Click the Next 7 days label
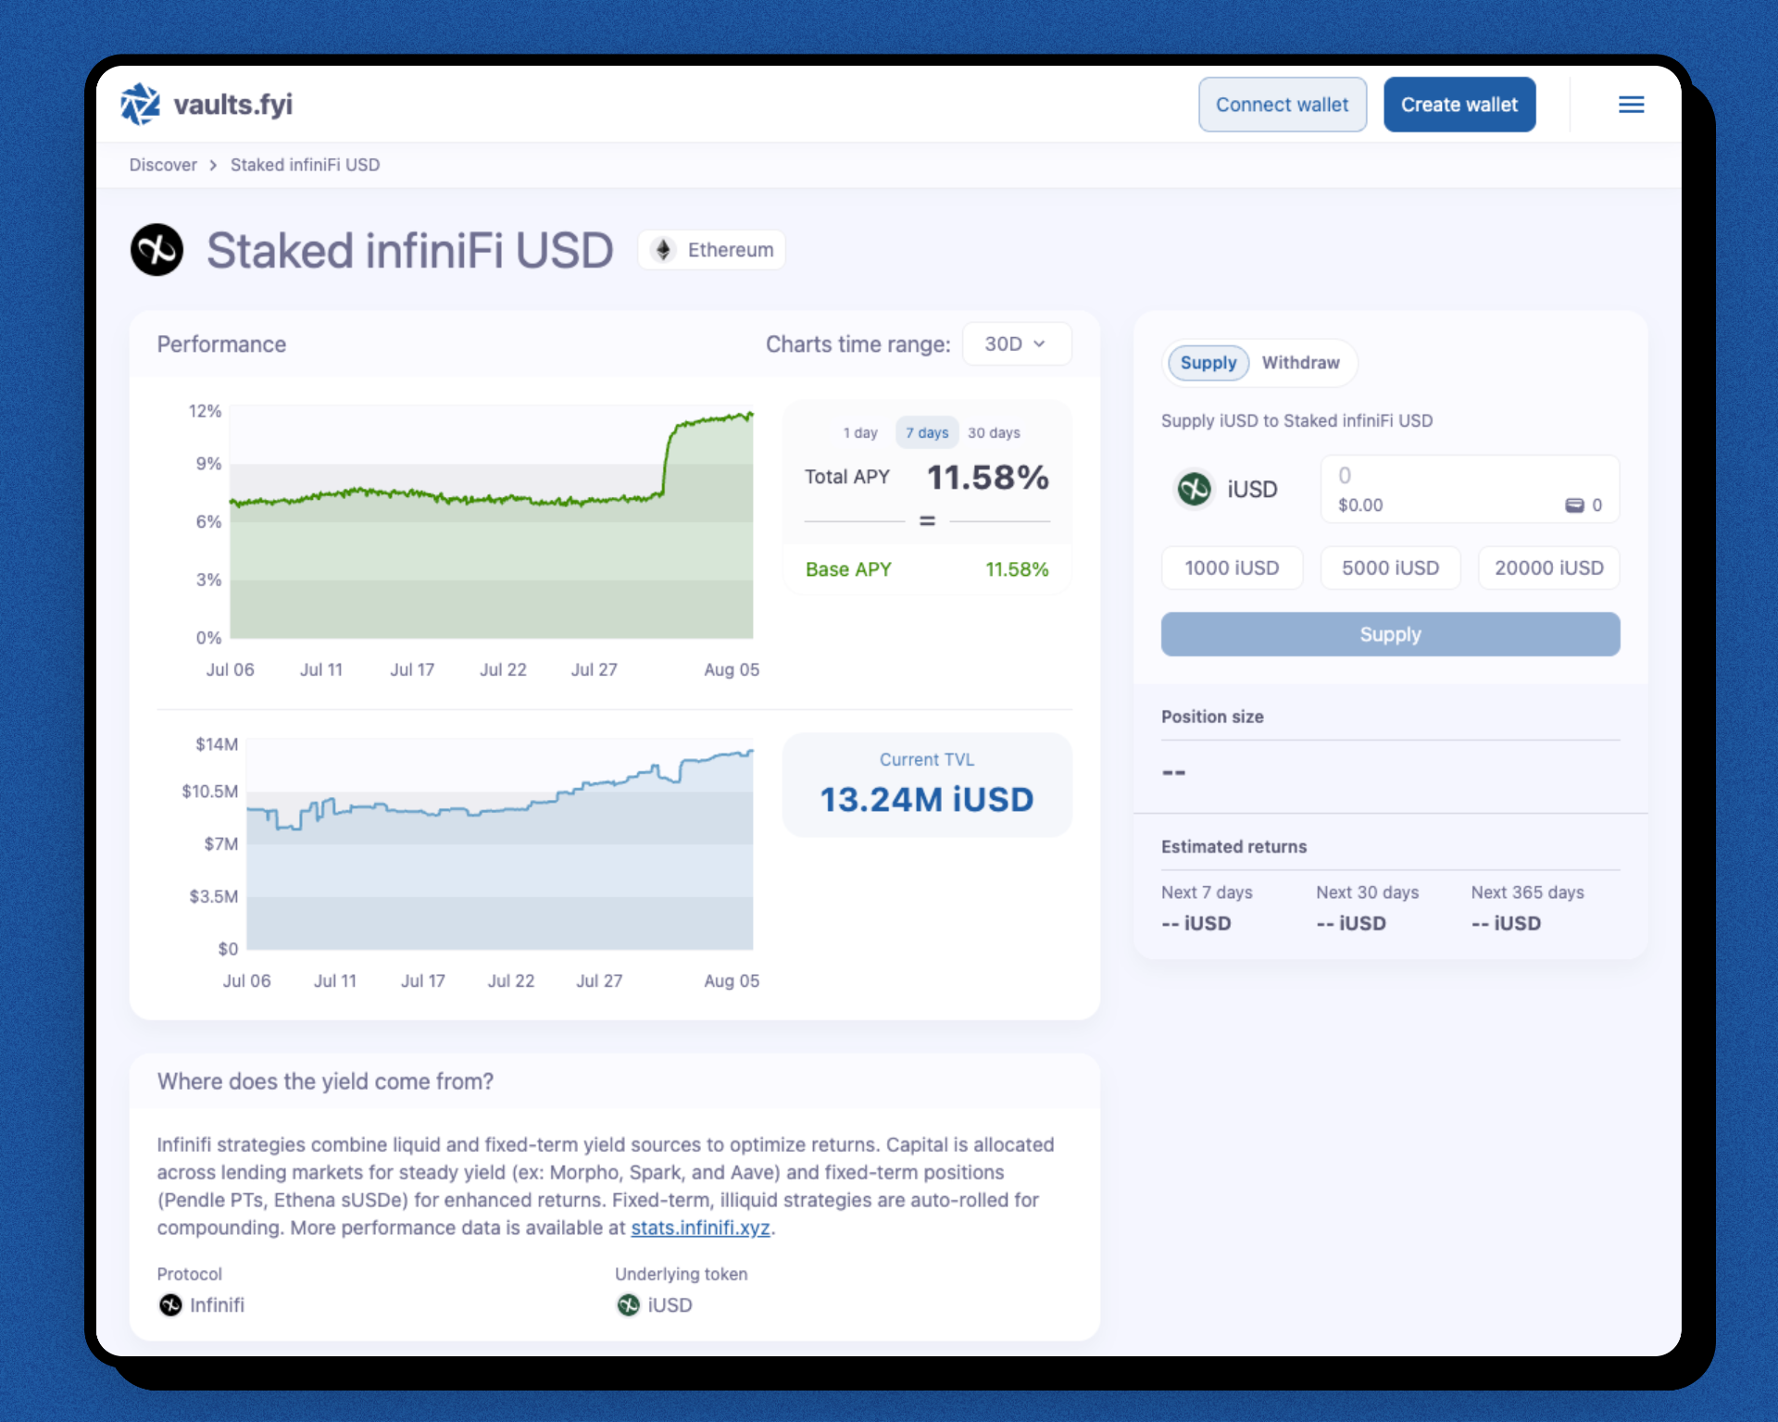1778x1422 pixels. point(1207,892)
